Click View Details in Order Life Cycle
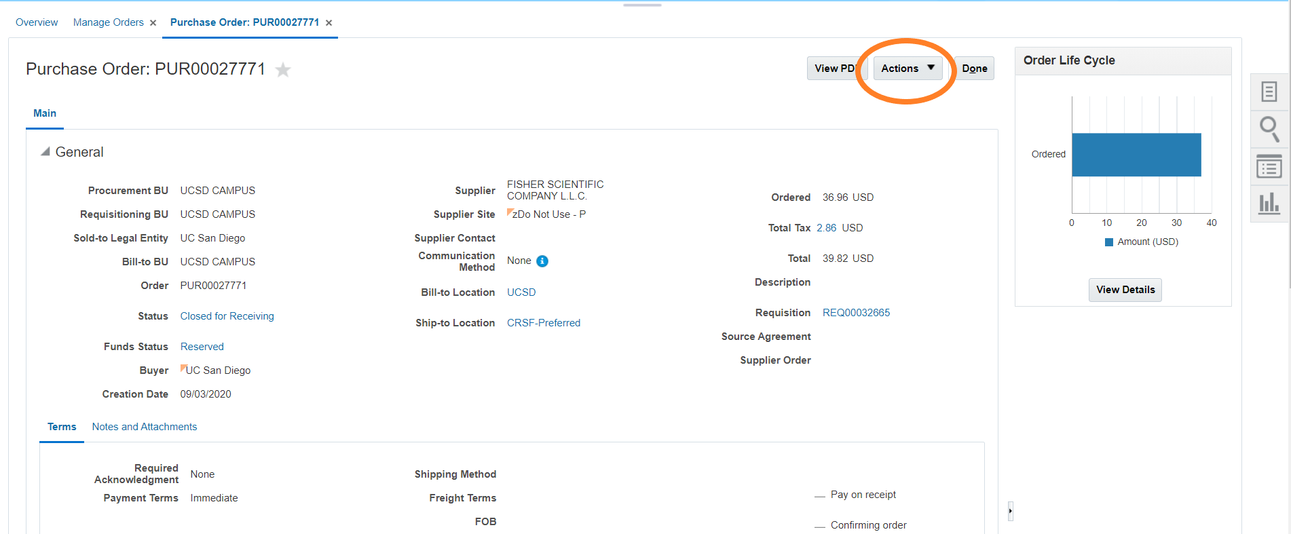 1125,290
